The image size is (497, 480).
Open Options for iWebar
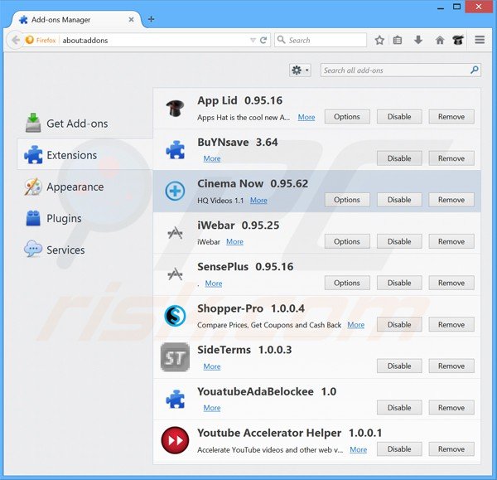pos(347,241)
